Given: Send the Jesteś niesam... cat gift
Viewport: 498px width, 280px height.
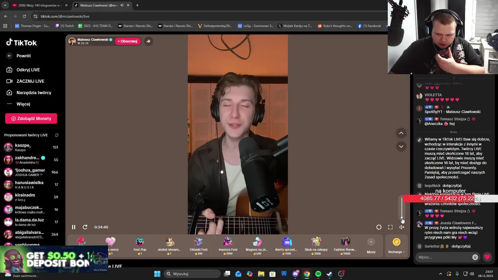Looking at the screenshot, I should [x=169, y=246].
